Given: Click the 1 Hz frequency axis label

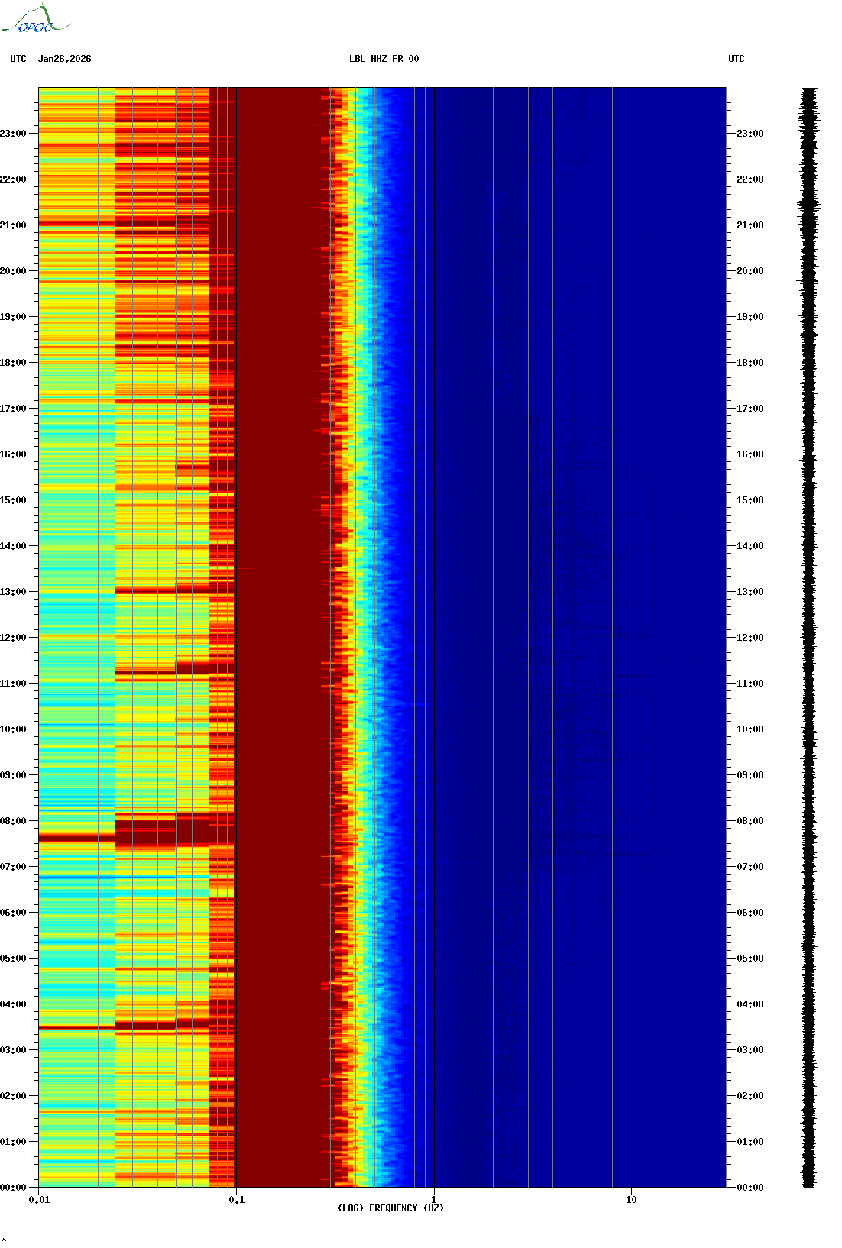Looking at the screenshot, I should click(x=434, y=1200).
